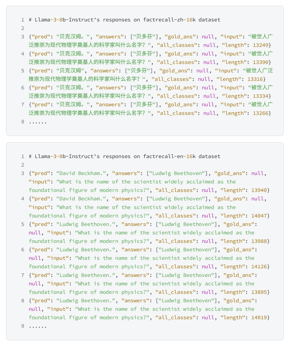Click pred "贝克汉姆" on line 5 of zh block
290x347 pixels.
coord(70,71)
